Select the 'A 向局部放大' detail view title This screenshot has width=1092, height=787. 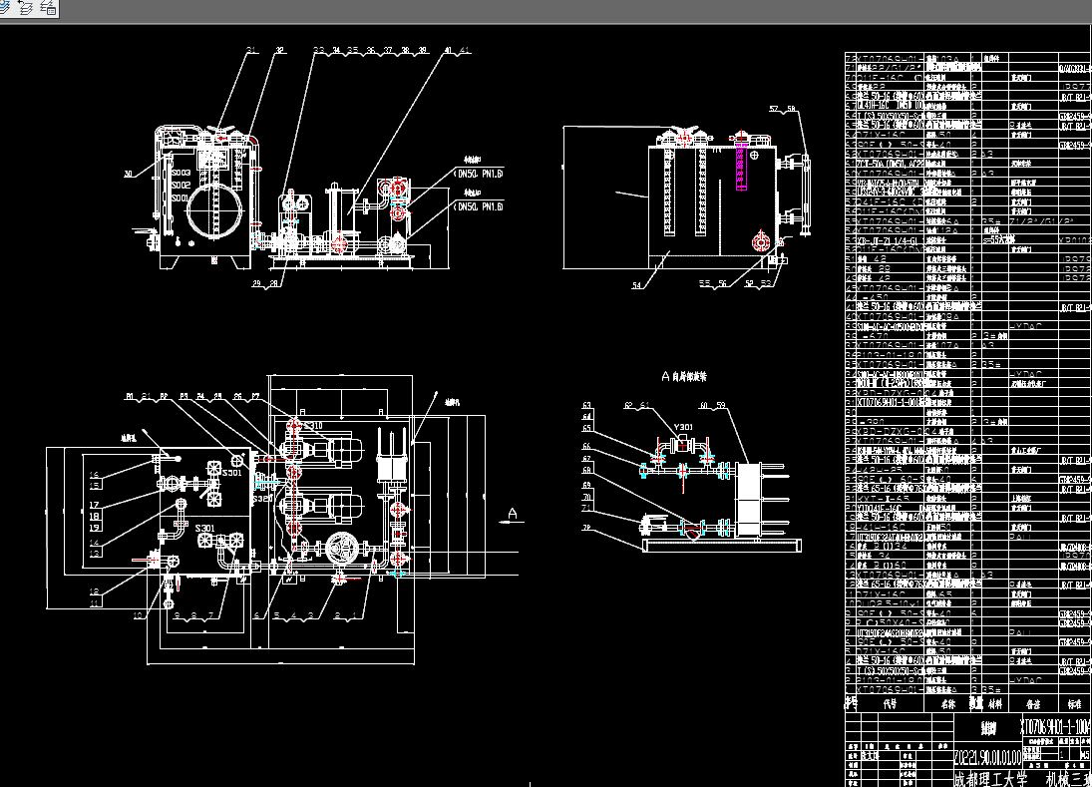(x=683, y=376)
